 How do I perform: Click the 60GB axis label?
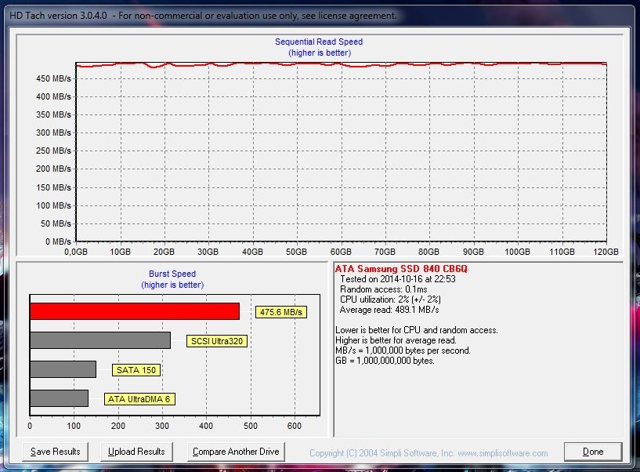pyautogui.click(x=341, y=252)
